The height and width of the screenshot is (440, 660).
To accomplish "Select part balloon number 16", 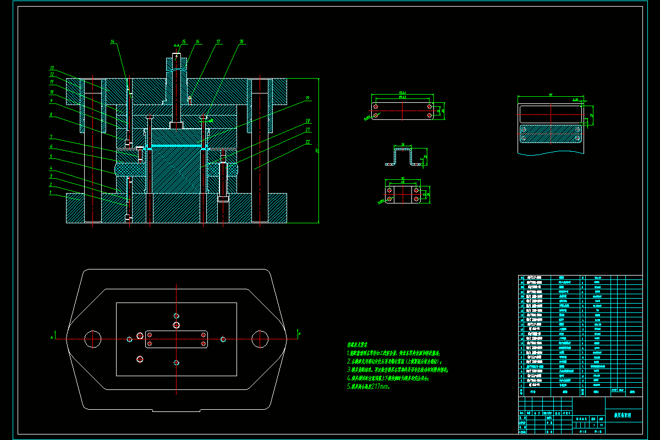I will pos(198,41).
